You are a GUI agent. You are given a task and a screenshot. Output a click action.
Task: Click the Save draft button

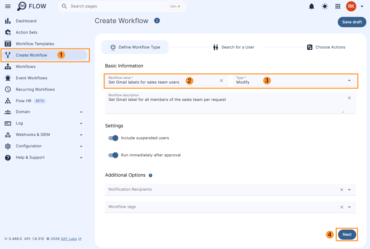click(352, 22)
